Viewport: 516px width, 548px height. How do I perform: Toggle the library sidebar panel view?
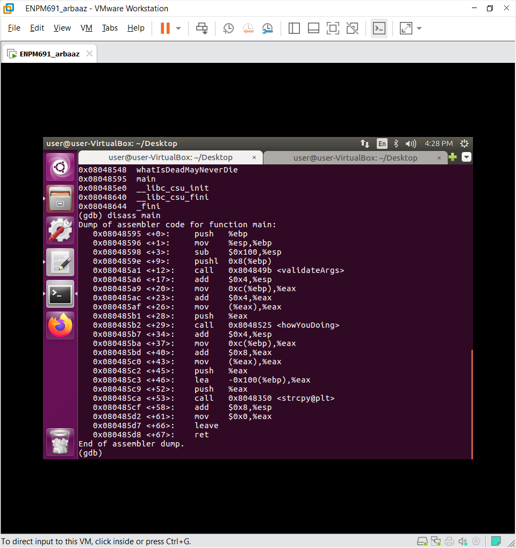coord(294,28)
